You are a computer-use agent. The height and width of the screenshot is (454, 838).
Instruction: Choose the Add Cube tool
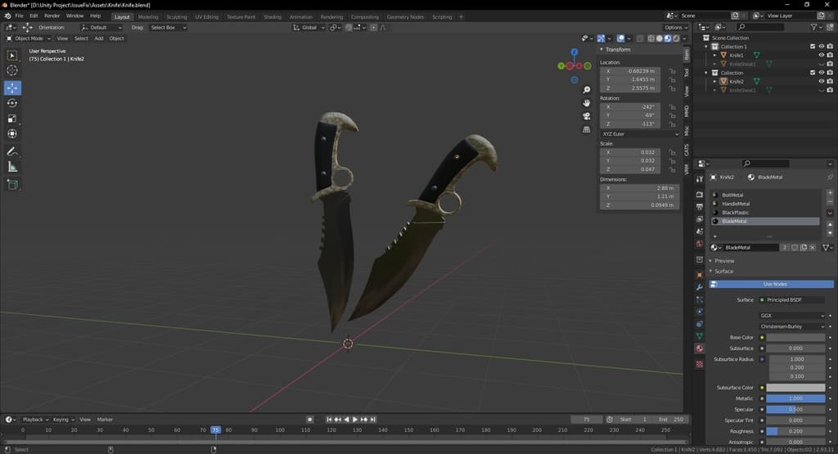(x=12, y=185)
